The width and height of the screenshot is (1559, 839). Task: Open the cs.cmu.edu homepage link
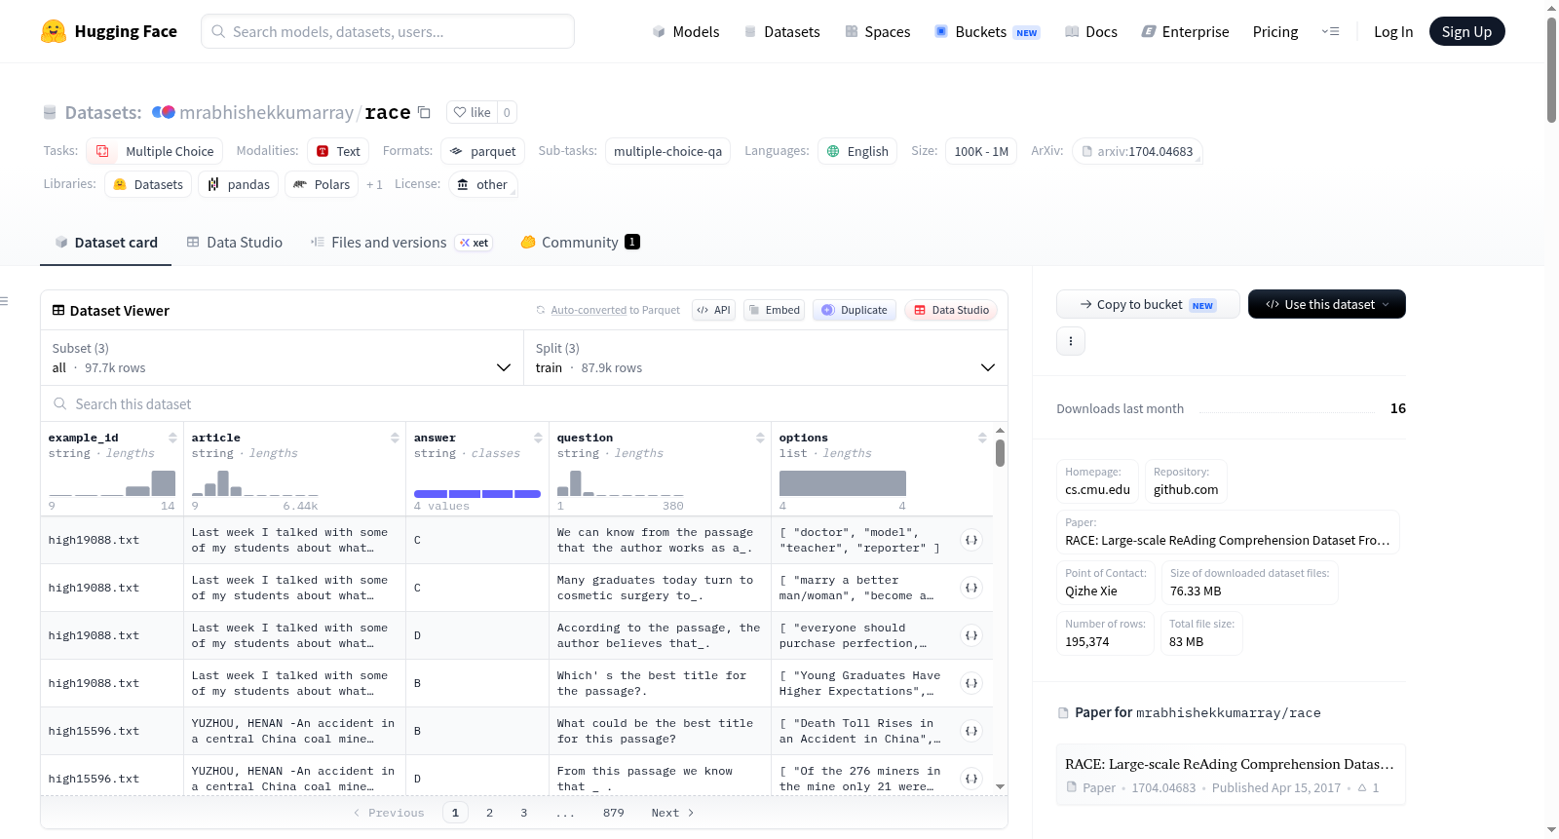(1098, 489)
